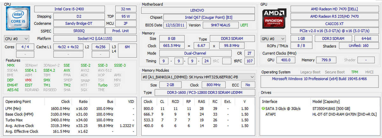Click the memory Size 8 GB field
The width and height of the screenshot is (382, 138).
coord(171,39)
